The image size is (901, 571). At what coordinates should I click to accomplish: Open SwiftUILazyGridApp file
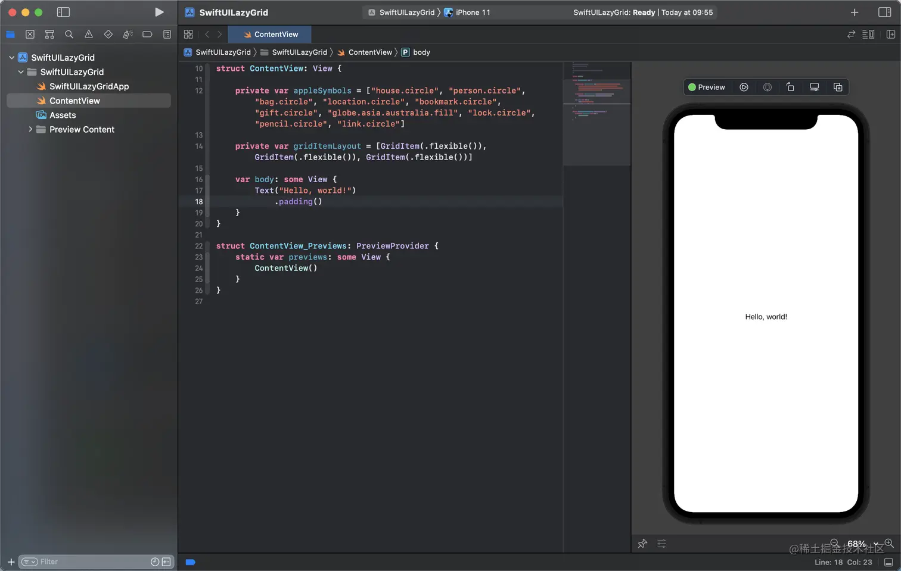89,86
